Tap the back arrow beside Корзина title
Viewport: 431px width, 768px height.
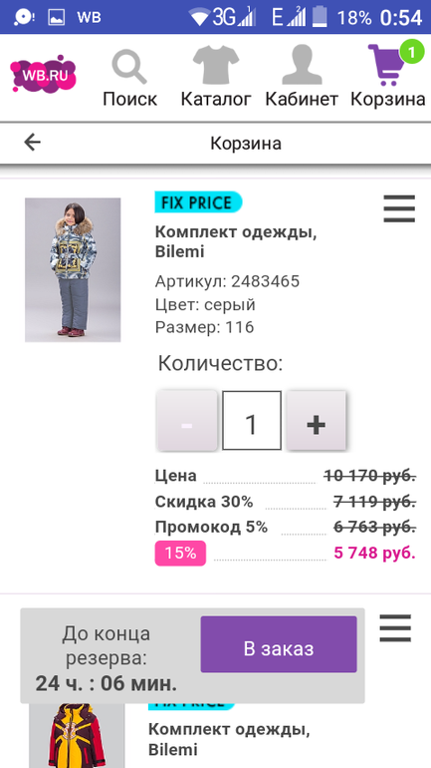(x=32, y=143)
